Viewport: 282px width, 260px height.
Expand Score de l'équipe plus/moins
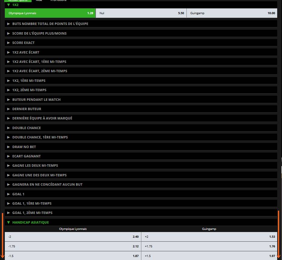coord(141,33)
